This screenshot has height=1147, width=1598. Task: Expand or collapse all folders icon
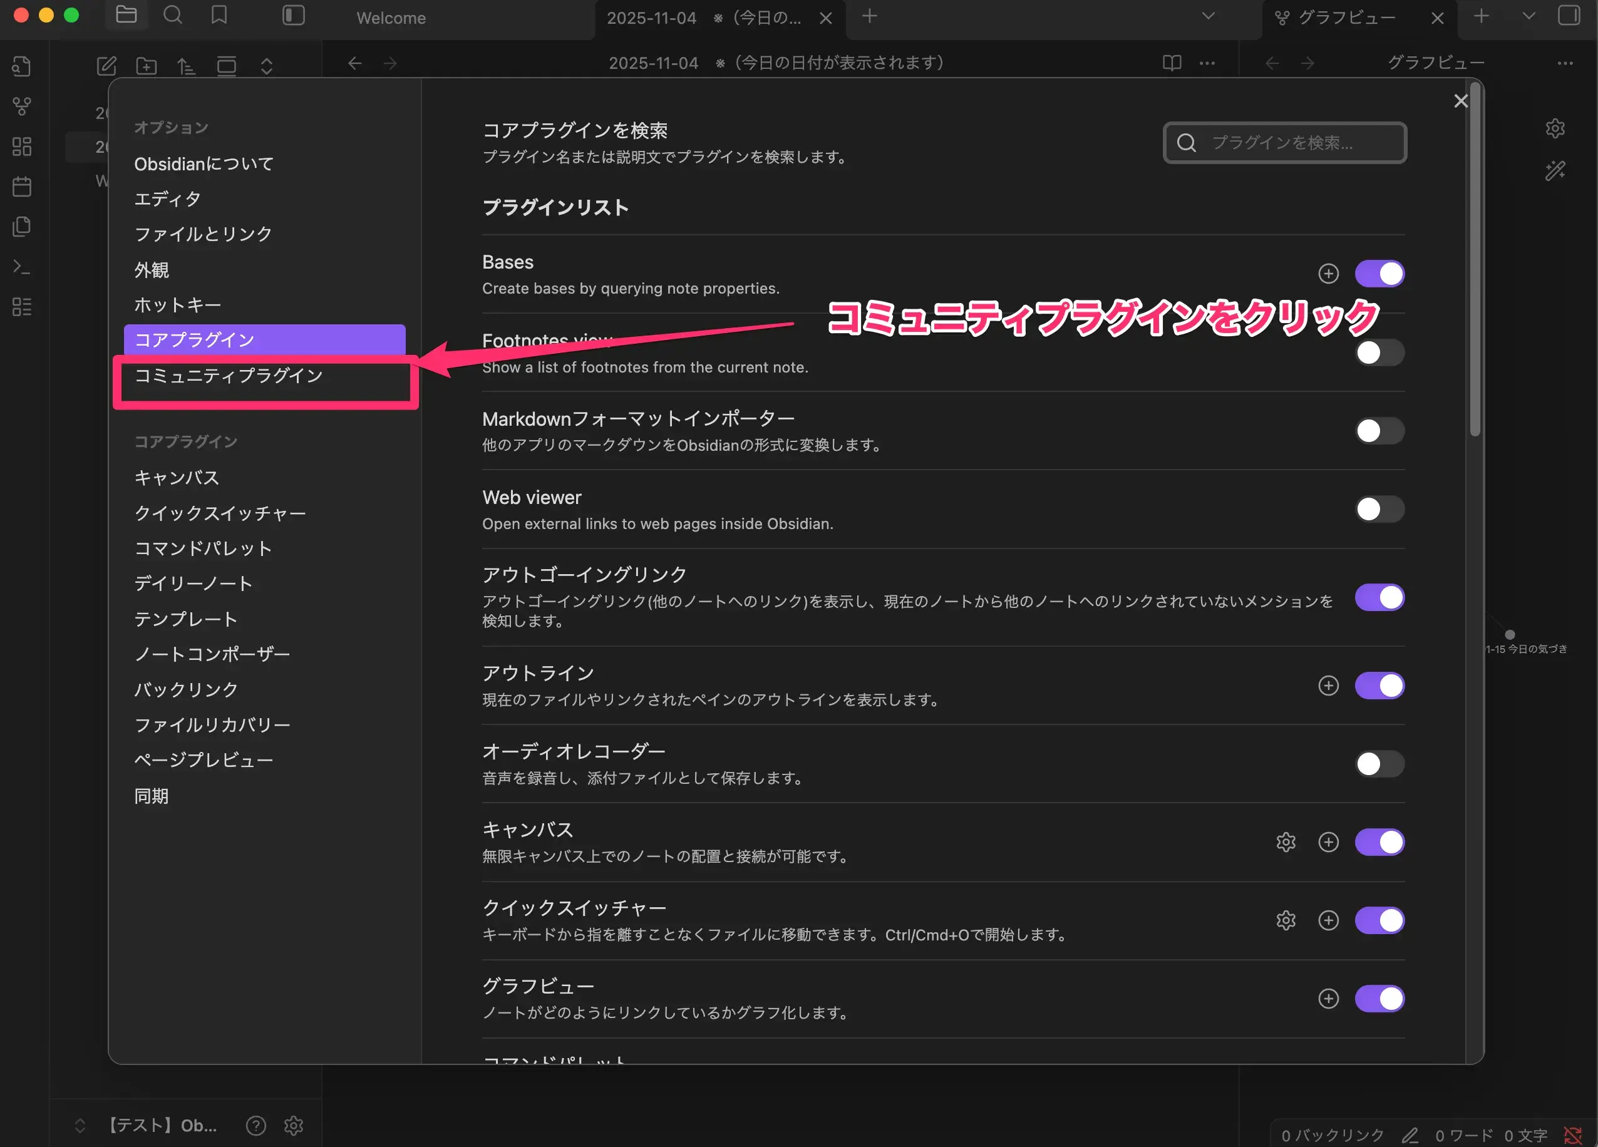[x=266, y=66]
